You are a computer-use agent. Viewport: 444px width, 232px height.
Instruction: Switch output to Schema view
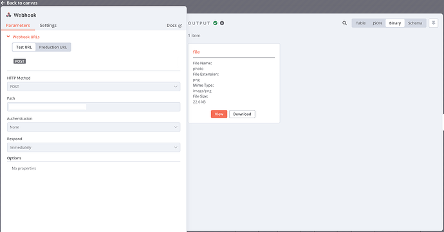point(415,23)
